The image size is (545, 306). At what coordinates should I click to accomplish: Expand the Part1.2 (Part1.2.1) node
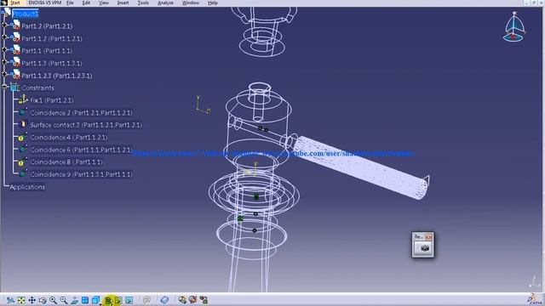(x=4, y=25)
